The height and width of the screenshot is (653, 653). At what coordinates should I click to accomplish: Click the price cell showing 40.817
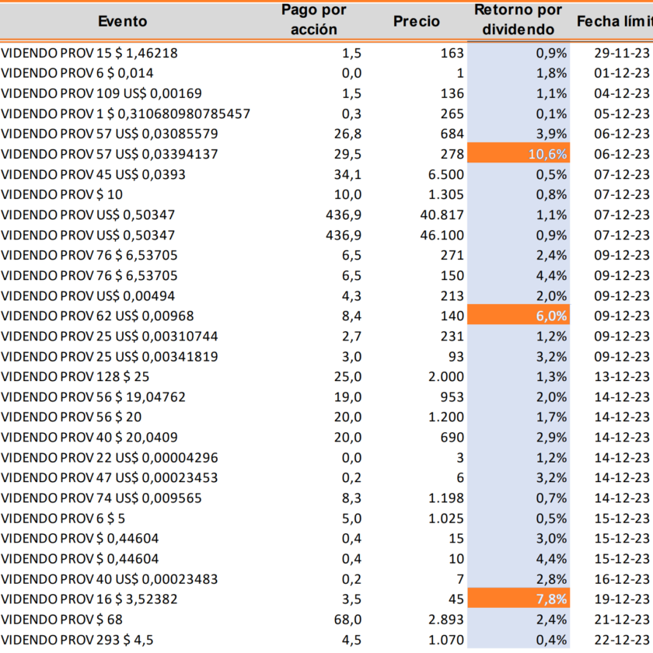click(442, 215)
